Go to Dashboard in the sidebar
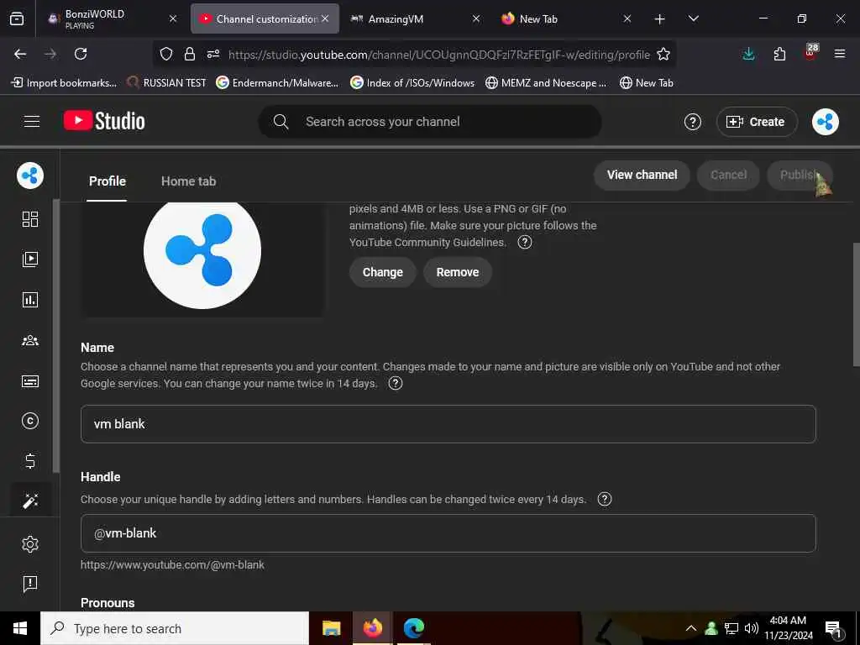Image resolution: width=860 pixels, height=645 pixels. pos(30,219)
